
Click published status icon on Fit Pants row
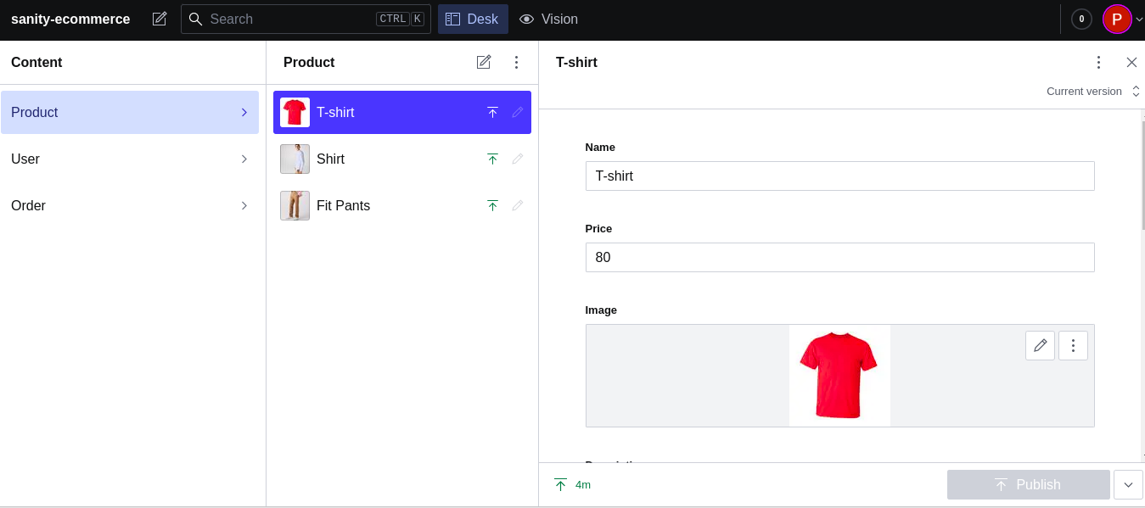point(492,205)
